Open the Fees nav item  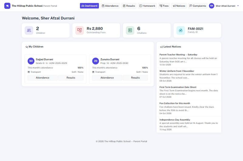pos(164,6)
